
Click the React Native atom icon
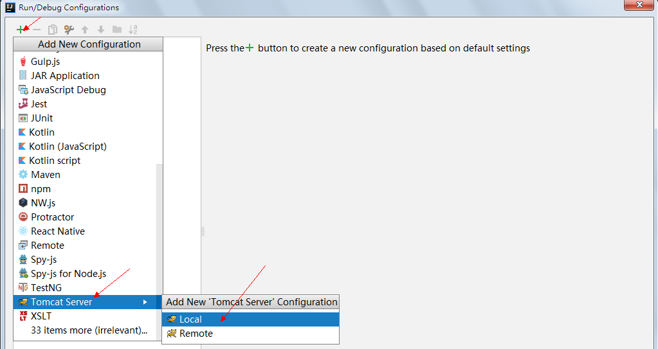(x=23, y=231)
